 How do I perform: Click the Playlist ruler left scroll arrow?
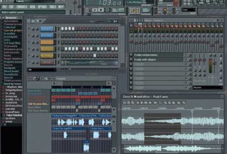click(x=54, y=84)
